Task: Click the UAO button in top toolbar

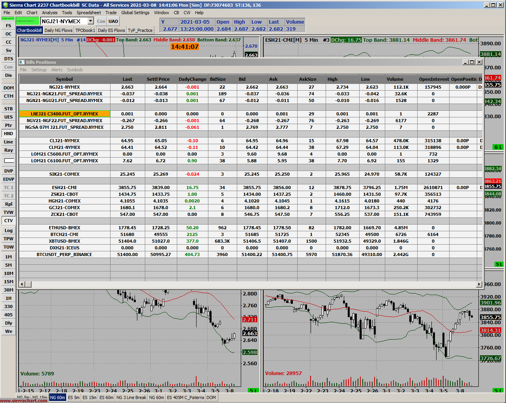Action: (x=113, y=21)
